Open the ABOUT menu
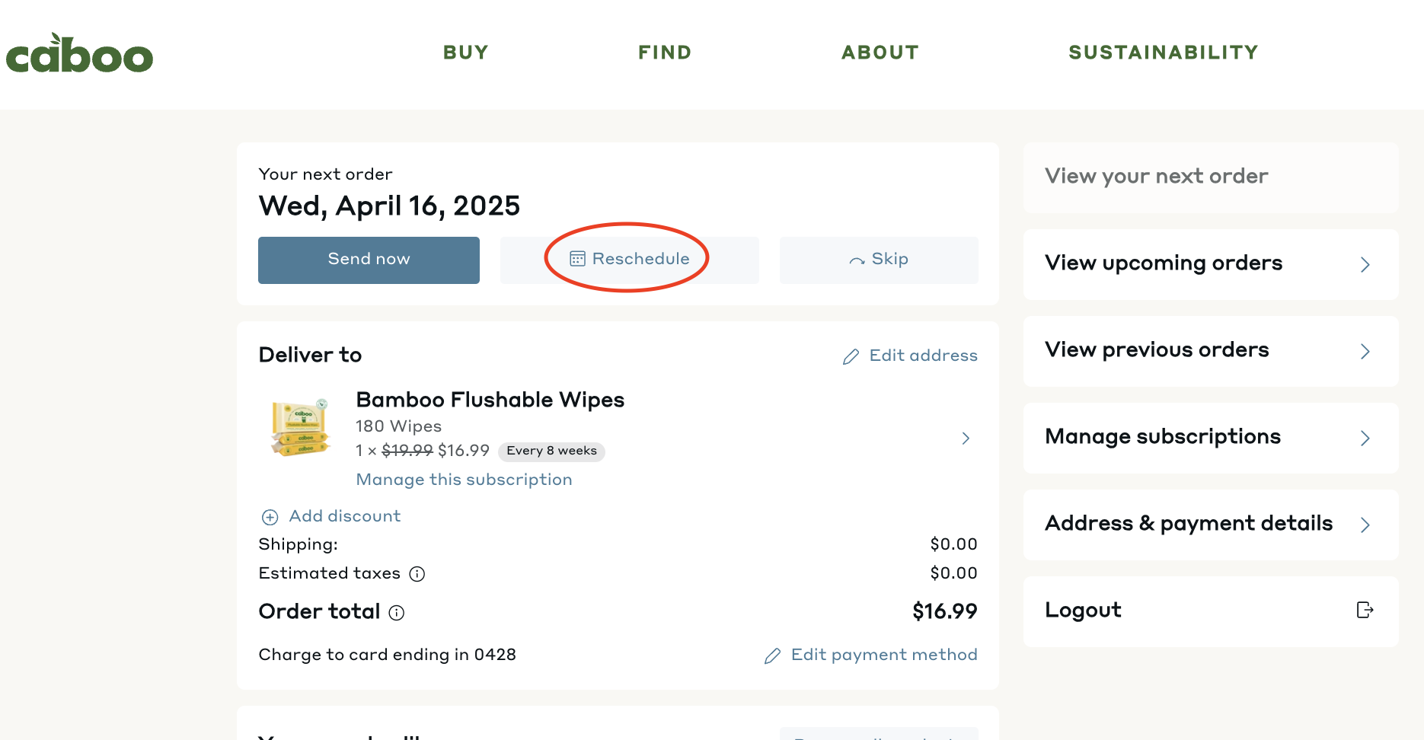The image size is (1424, 740). coord(880,53)
